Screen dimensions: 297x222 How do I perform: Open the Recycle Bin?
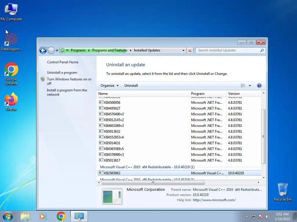[x=282, y=192]
